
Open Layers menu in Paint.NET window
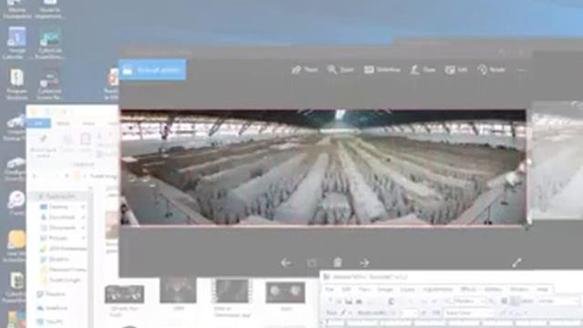point(407,289)
